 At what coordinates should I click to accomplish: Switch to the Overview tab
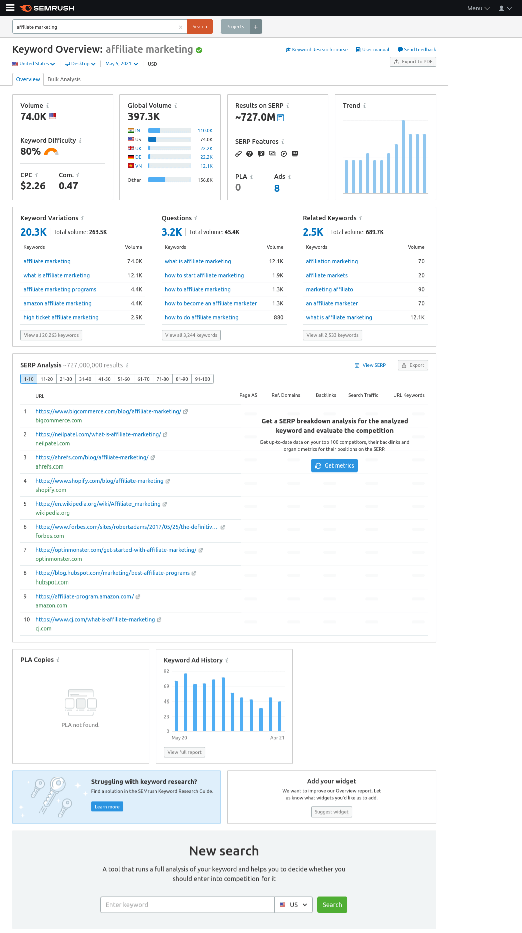pos(28,79)
